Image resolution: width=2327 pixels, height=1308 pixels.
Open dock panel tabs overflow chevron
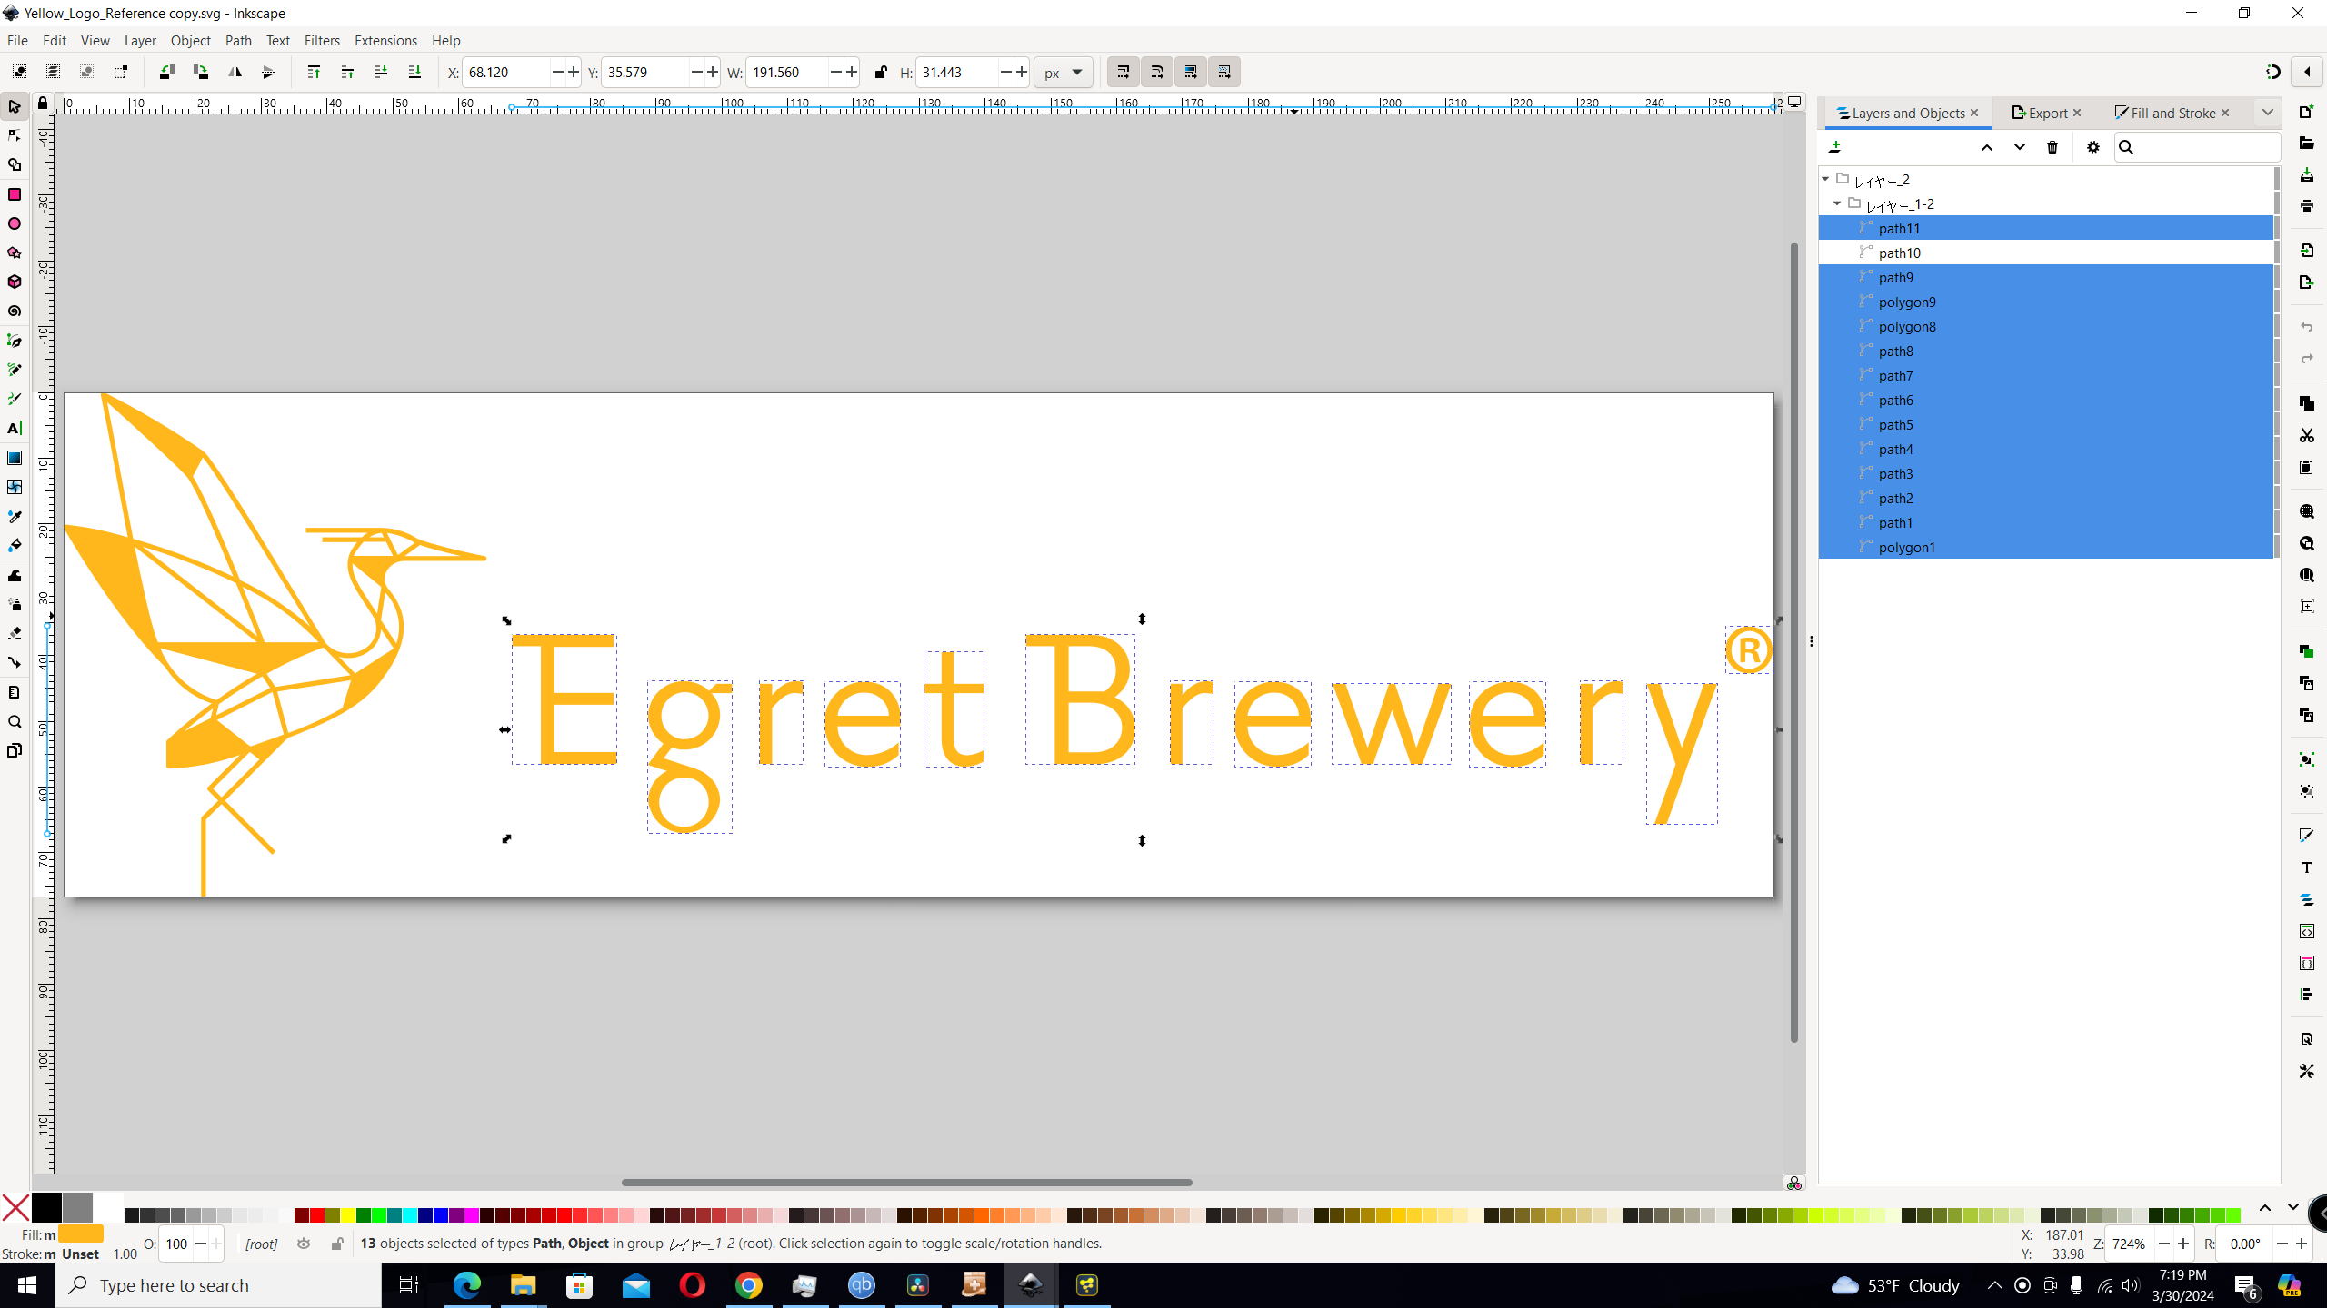[x=2268, y=113]
